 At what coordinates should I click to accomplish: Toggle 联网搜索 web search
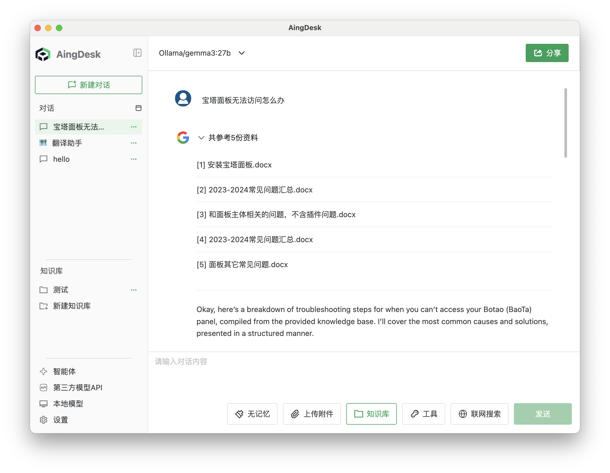(479, 414)
